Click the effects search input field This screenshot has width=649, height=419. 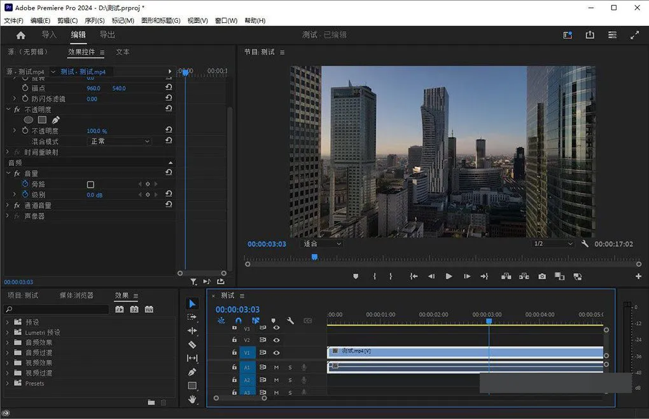tap(57, 309)
